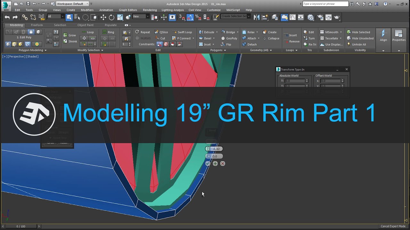Click the caddy OK checkmark
410x230 pixels.
point(208,164)
